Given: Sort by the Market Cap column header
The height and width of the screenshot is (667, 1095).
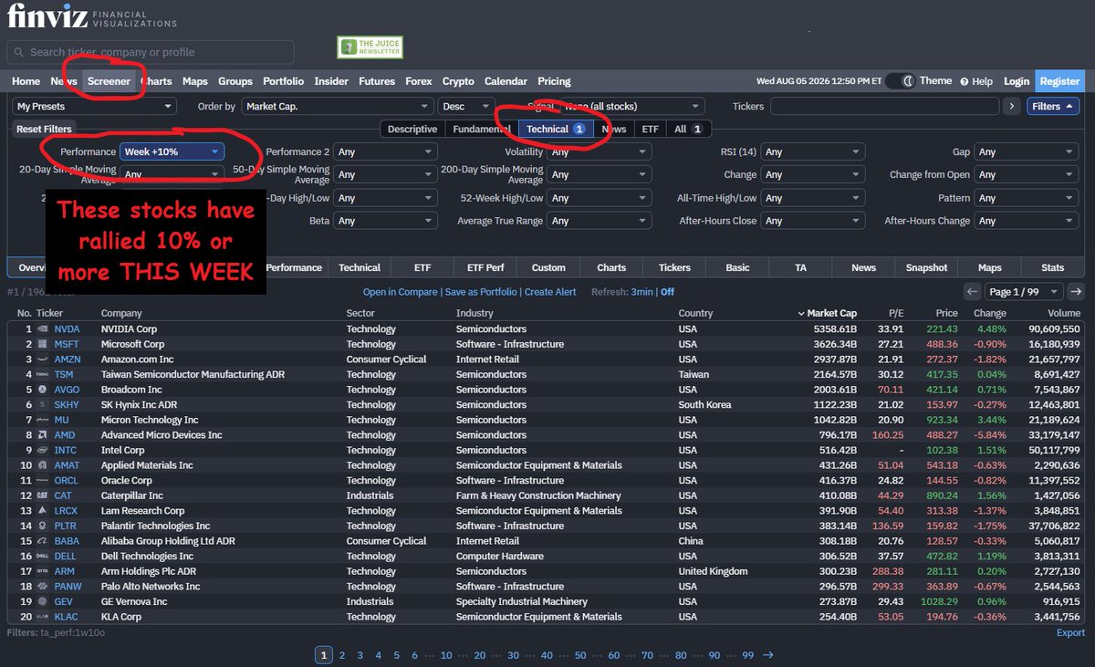Looking at the screenshot, I should (x=827, y=313).
